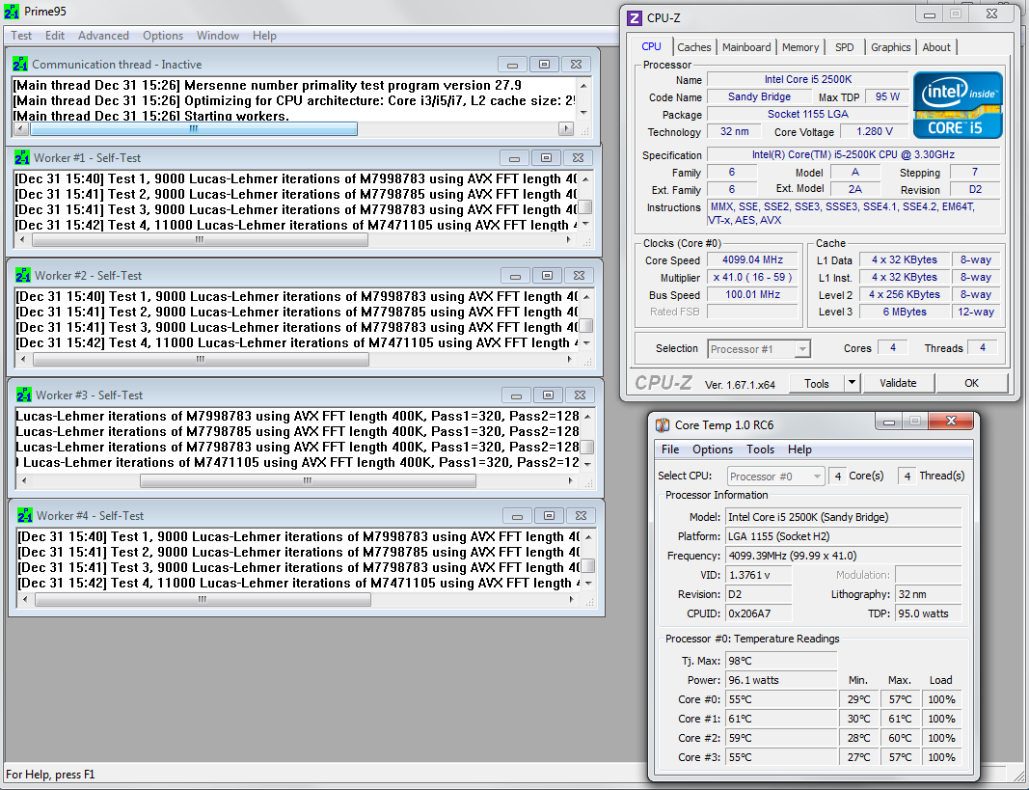1029x790 pixels.
Task: Switch to the Mainboard tab in CPU-Z
Action: [x=746, y=47]
